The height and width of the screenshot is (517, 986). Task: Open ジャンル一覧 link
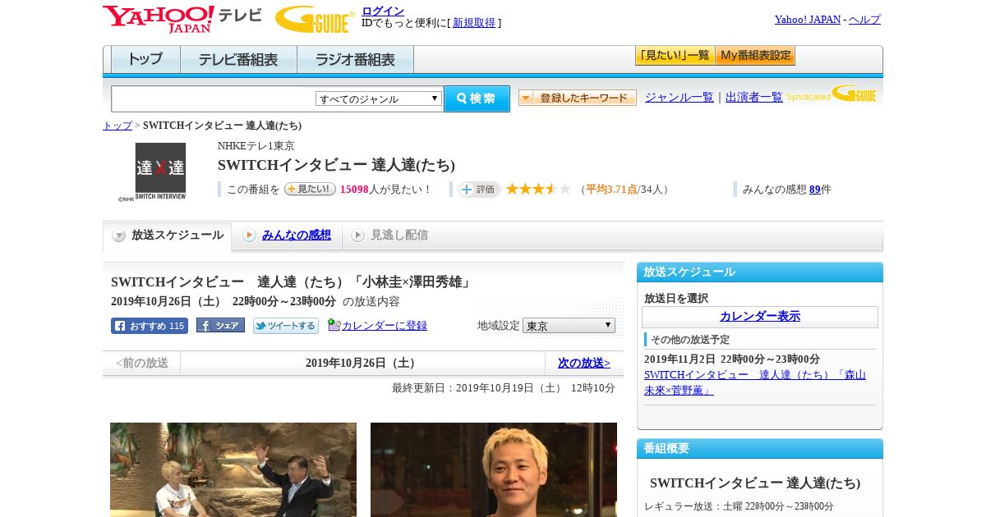[x=680, y=97]
